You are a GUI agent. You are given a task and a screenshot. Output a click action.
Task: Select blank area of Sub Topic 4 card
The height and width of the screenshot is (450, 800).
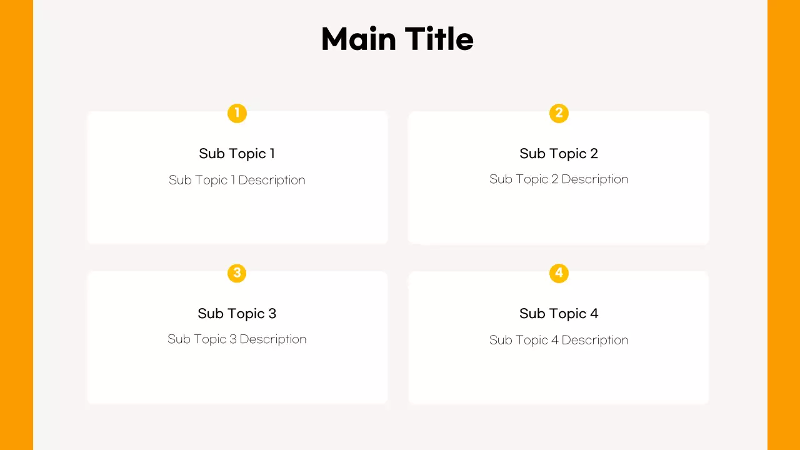(559, 375)
